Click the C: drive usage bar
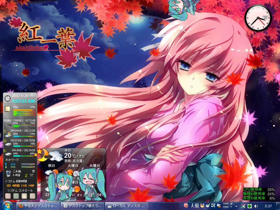Image resolution: width=280 pixels, height=210 pixels. click(24, 136)
